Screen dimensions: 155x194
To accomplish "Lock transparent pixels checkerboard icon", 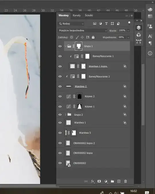I will click(x=71, y=37).
